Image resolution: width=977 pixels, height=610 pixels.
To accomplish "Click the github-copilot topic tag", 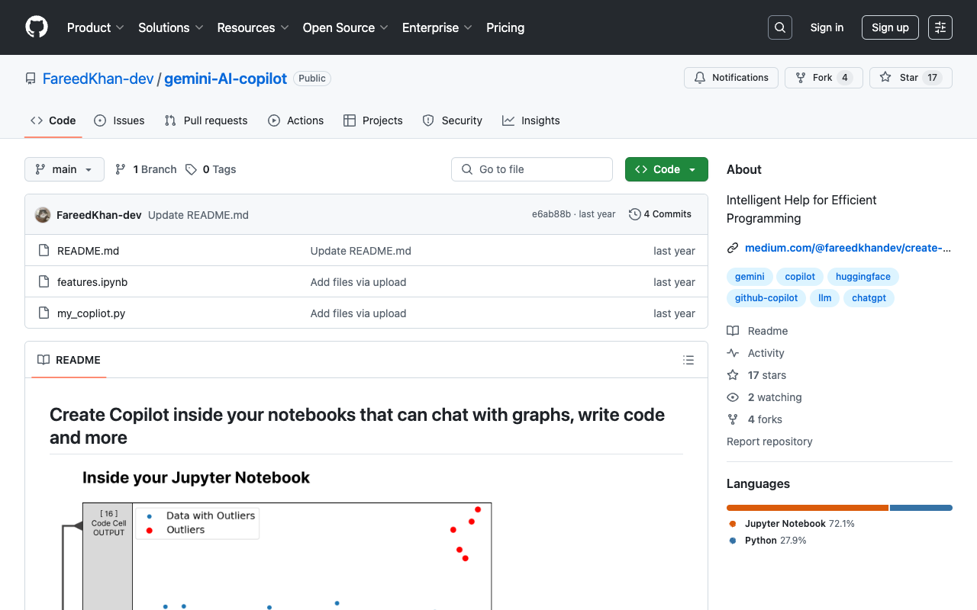I will pos(766,298).
